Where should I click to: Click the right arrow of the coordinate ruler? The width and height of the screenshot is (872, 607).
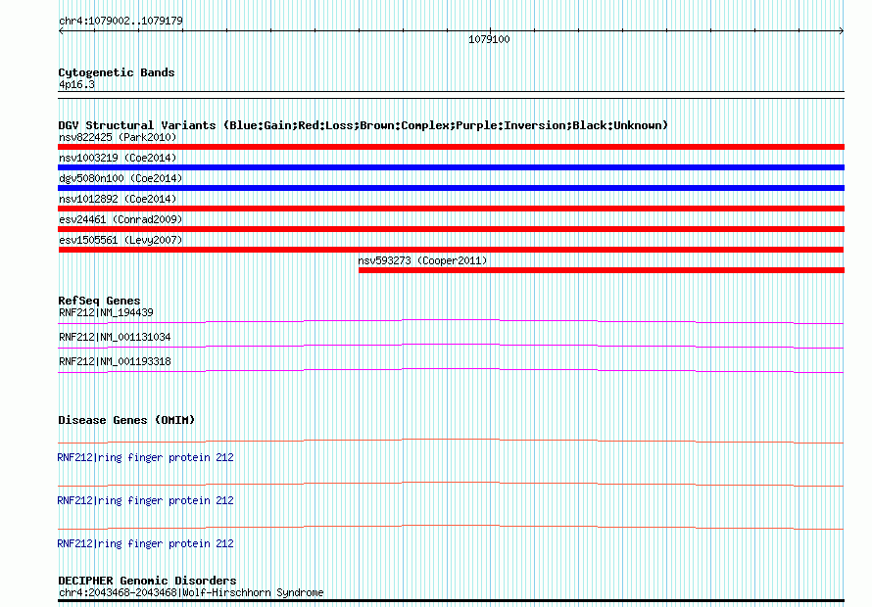coord(841,31)
